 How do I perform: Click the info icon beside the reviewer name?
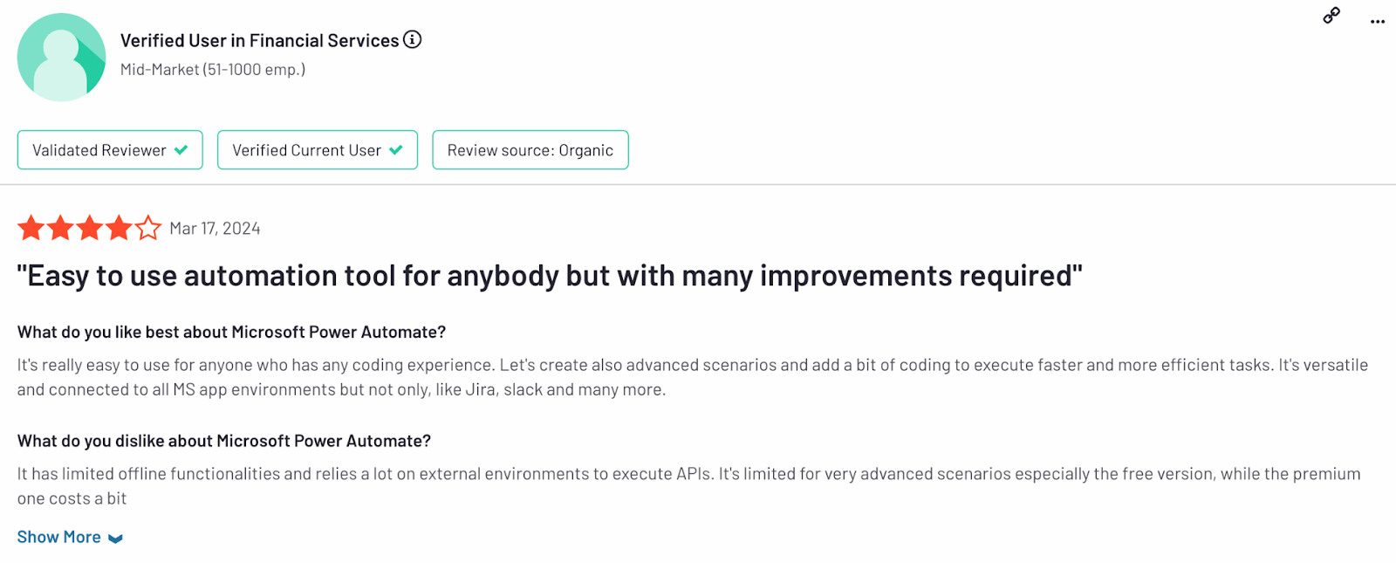point(412,39)
